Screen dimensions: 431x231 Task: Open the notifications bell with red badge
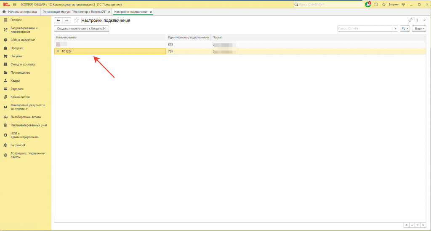[x=368, y=4]
